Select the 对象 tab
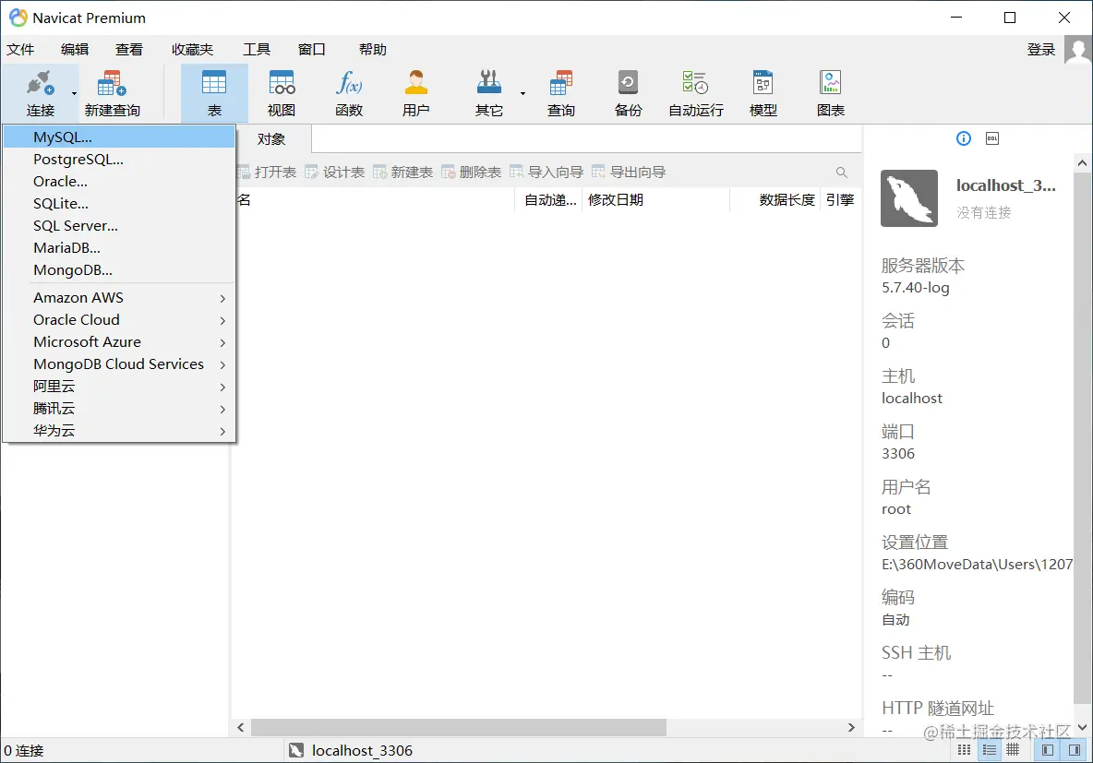 [271, 138]
